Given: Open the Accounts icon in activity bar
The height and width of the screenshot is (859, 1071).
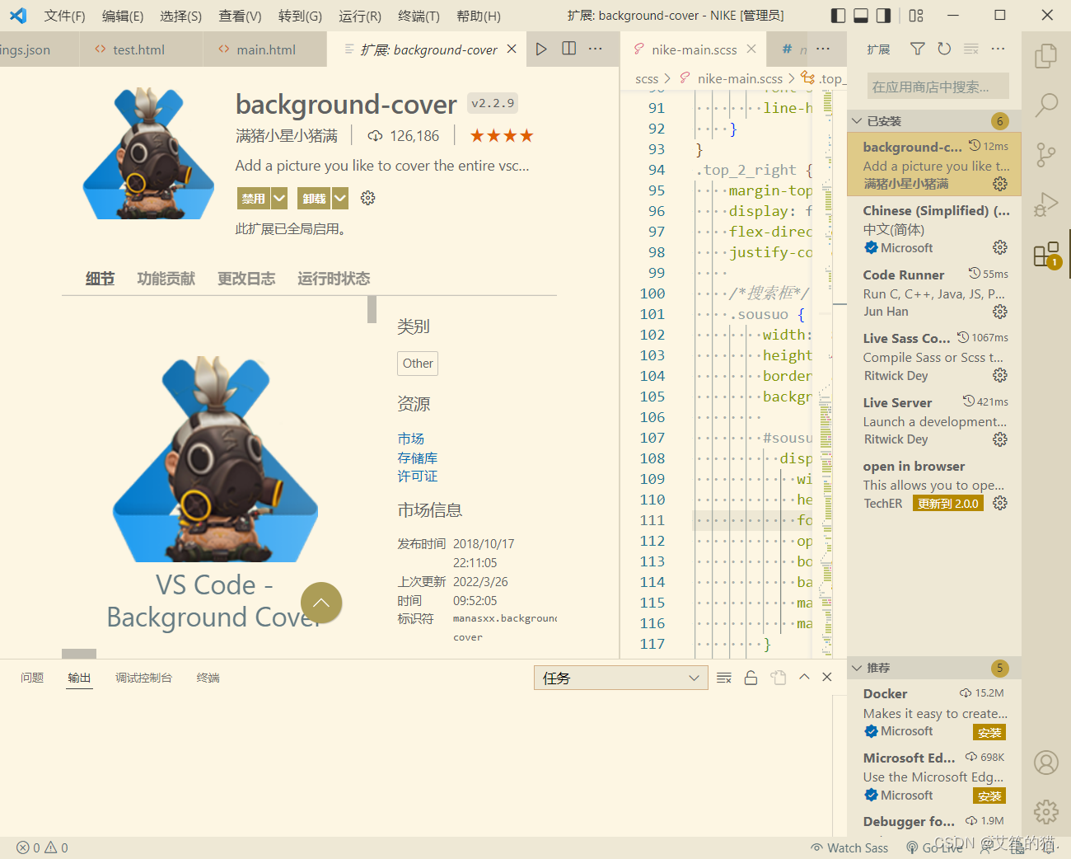Looking at the screenshot, I should tap(1046, 763).
